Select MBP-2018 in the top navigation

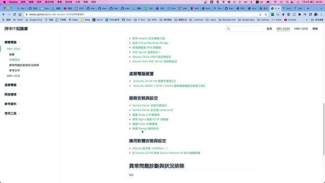point(301,28)
